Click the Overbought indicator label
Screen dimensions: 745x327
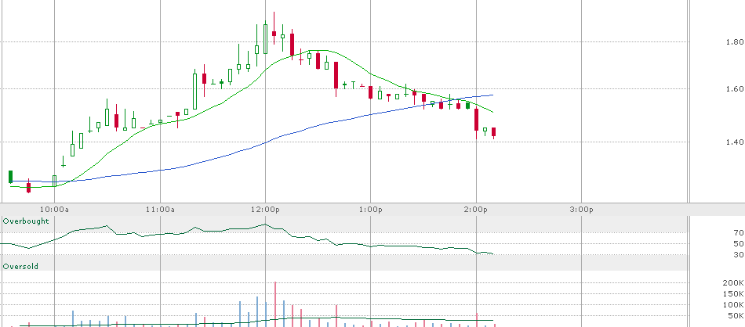tap(26, 221)
